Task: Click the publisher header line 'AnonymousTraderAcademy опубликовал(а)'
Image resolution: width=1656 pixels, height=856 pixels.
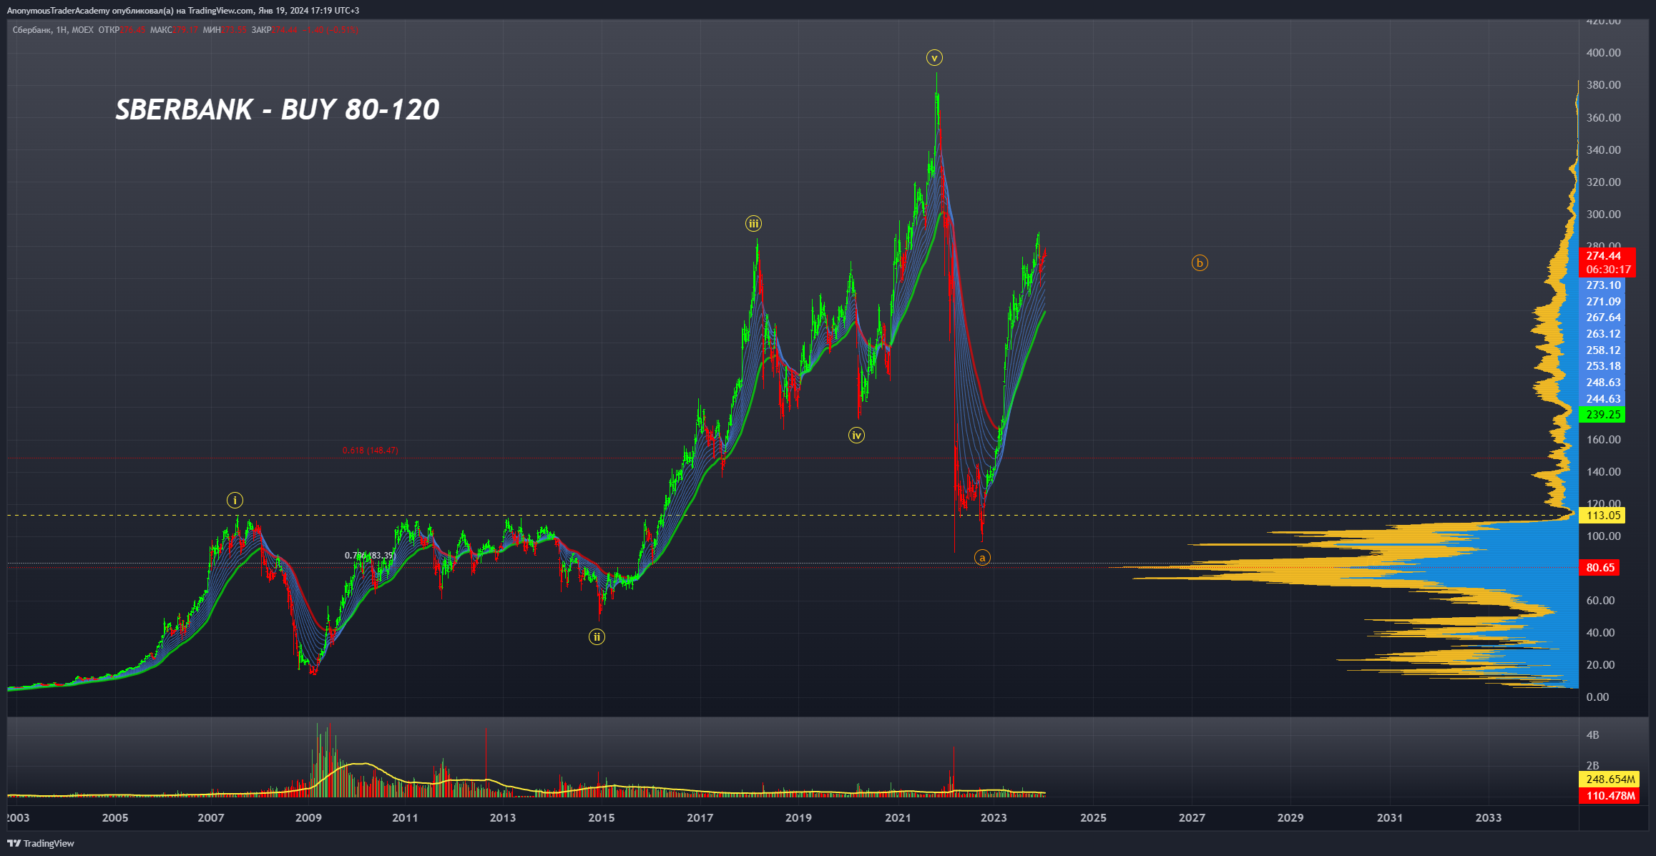Action: pos(90,11)
